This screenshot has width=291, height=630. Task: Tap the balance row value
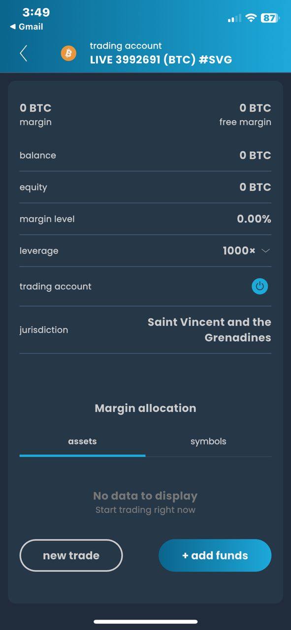pyautogui.click(x=255, y=156)
